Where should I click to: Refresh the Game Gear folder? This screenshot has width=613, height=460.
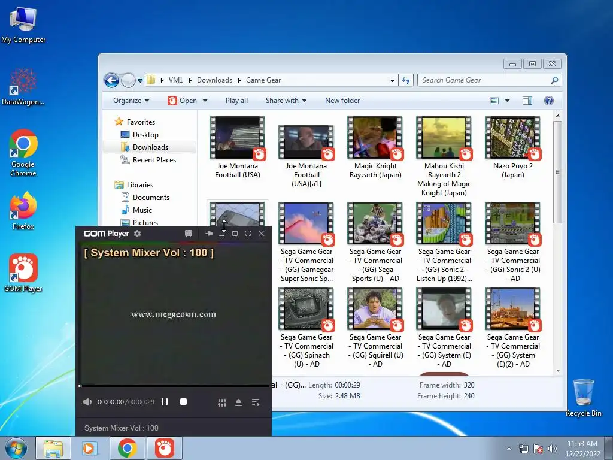pos(406,81)
